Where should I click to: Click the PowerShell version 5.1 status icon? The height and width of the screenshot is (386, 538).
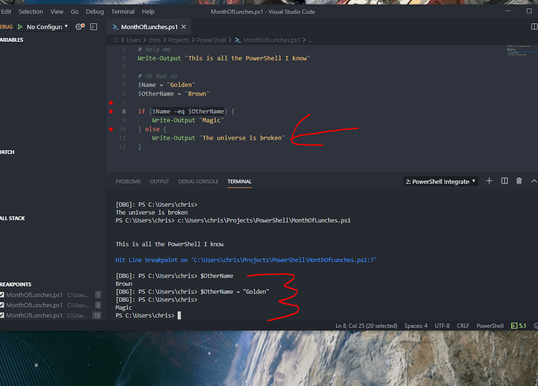click(x=519, y=326)
